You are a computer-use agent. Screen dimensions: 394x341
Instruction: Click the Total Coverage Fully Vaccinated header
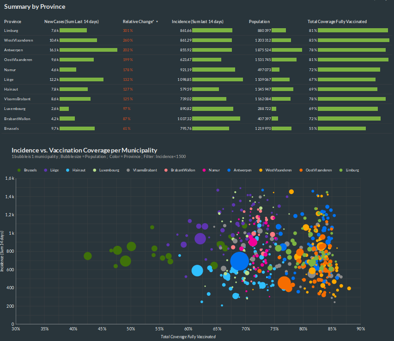337,22
